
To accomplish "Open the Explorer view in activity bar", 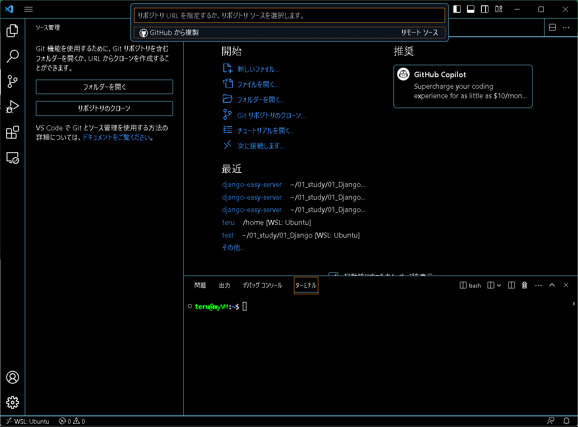I will point(12,30).
